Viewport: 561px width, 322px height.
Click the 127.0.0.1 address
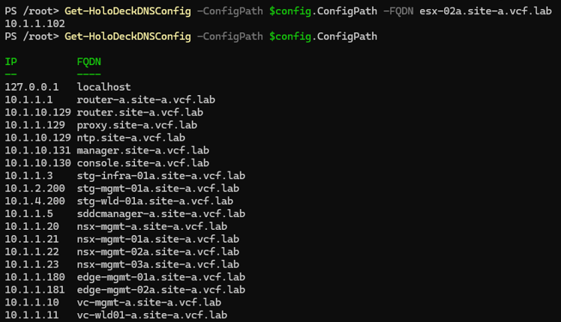click(x=31, y=87)
